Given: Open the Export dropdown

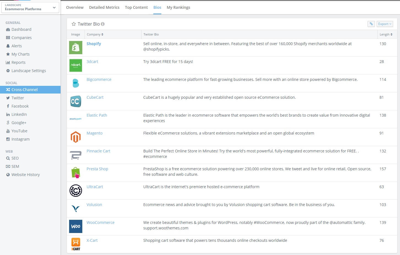Looking at the screenshot, I should 385,24.
